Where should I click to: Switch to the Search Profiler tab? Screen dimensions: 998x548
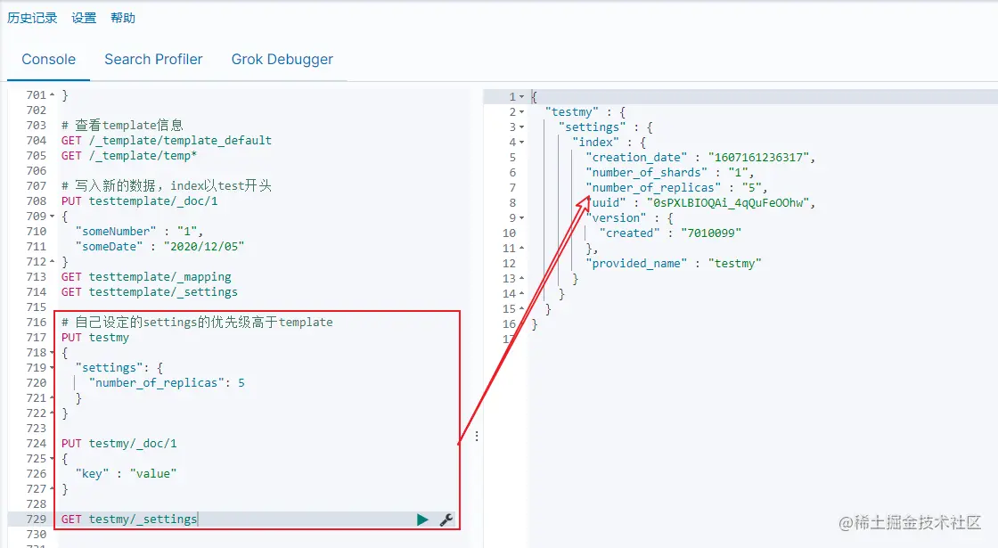pyautogui.click(x=153, y=59)
